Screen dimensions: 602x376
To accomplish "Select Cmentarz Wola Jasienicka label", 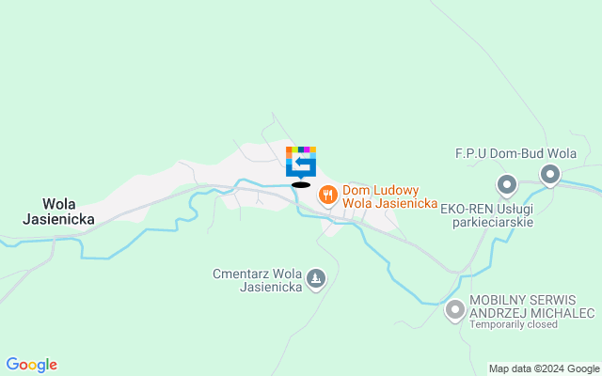I will click(257, 280).
